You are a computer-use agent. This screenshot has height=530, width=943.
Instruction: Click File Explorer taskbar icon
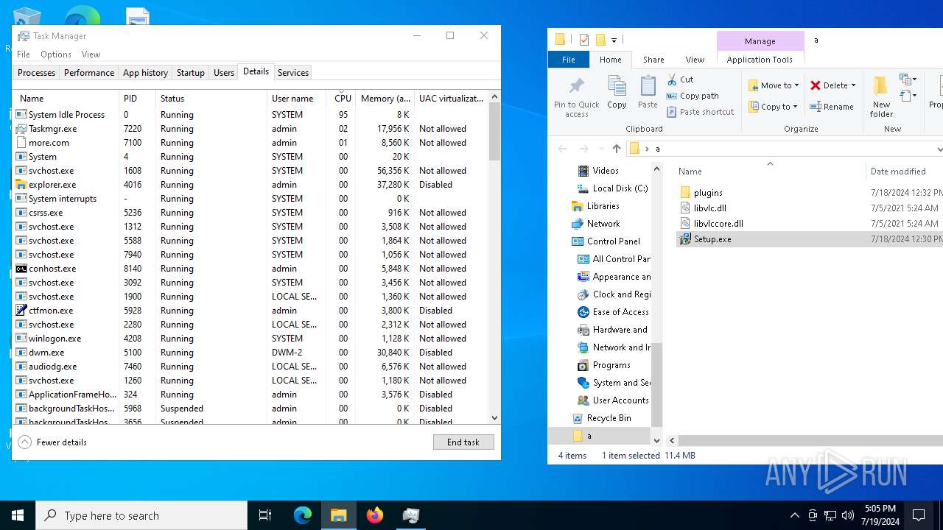[x=339, y=515]
